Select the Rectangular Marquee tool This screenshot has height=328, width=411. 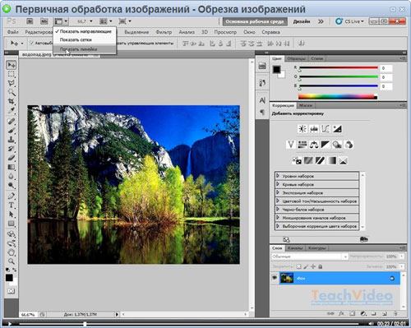pos(12,74)
